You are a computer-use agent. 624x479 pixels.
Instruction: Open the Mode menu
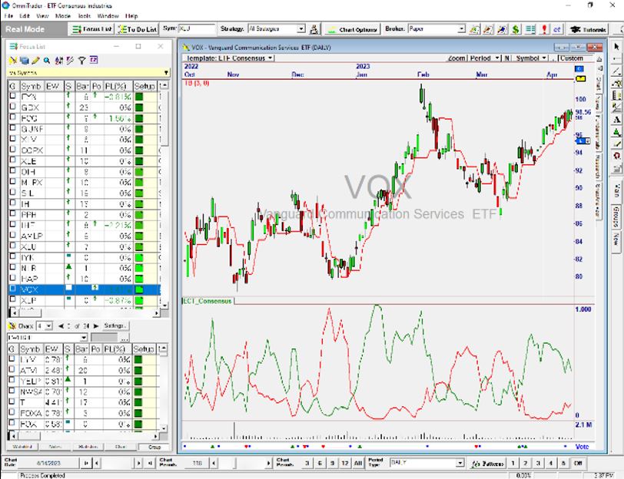click(x=63, y=16)
